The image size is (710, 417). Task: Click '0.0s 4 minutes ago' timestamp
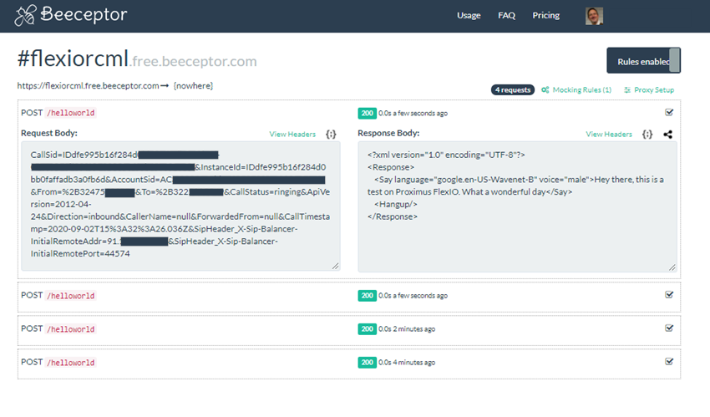[407, 362]
